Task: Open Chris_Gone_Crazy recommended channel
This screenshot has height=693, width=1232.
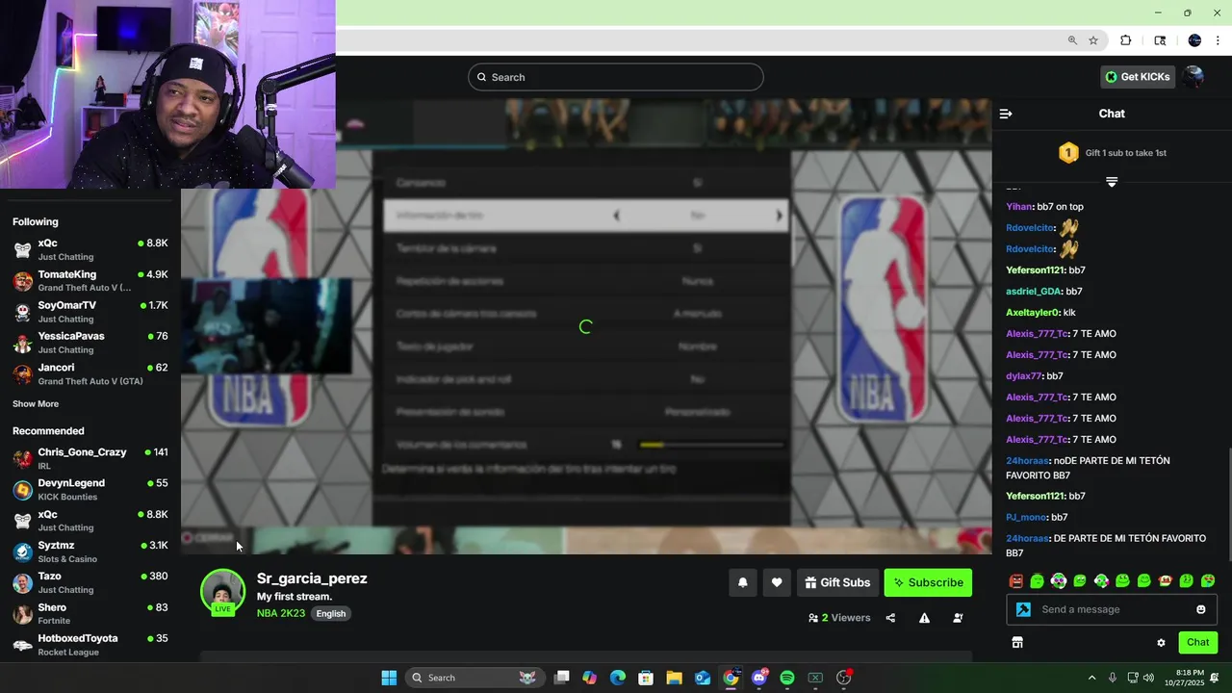Action: click(x=90, y=458)
